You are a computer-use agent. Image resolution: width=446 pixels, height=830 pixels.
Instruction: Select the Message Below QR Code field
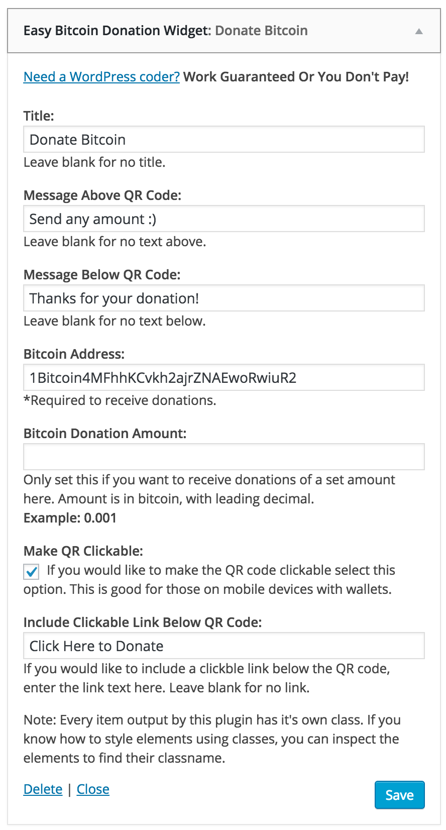point(224,298)
